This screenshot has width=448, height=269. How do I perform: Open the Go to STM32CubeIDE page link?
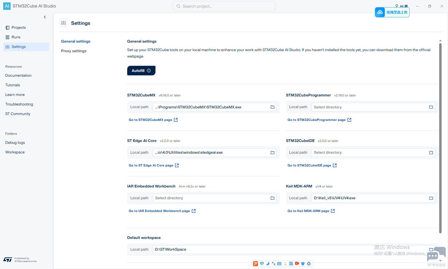pyautogui.click(x=312, y=165)
